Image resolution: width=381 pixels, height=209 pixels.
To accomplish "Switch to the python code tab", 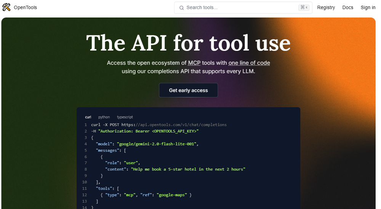I will click(104, 117).
